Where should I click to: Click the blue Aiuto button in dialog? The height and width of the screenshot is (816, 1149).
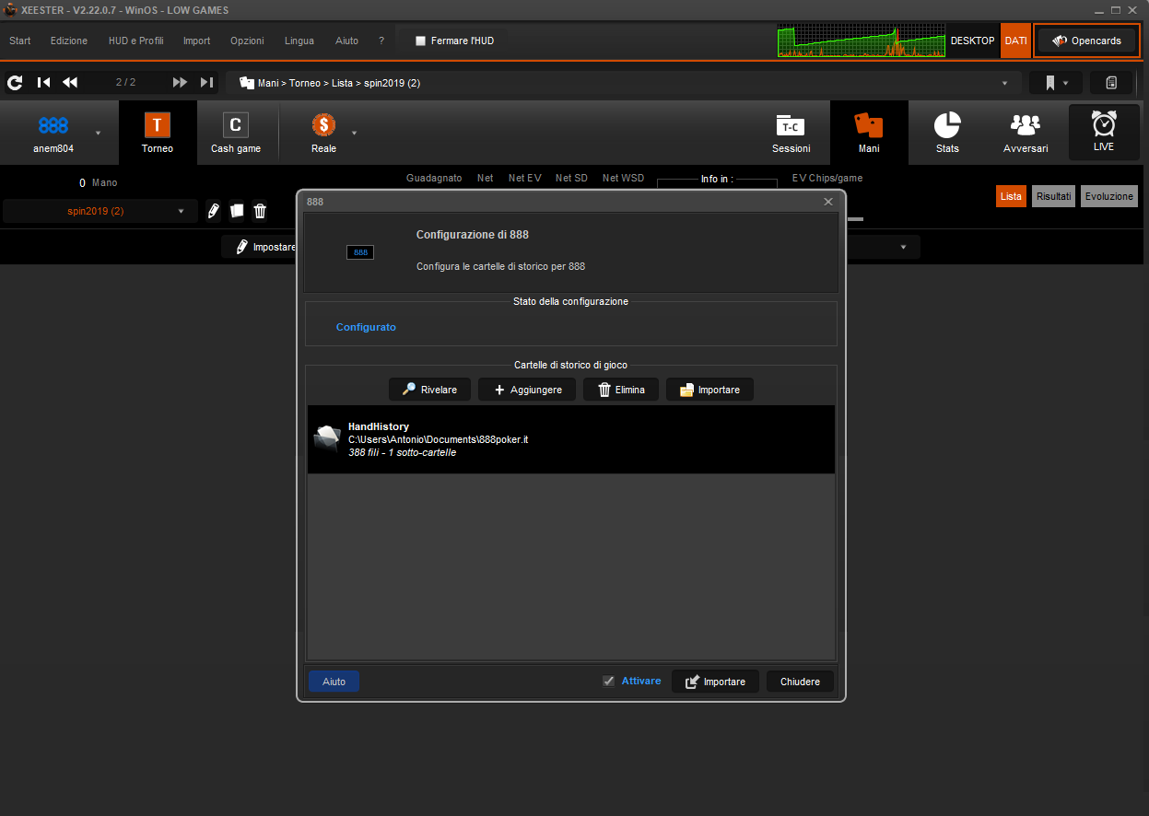[x=334, y=682]
